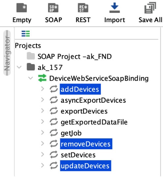The image size is (163, 178).
Task: Create a new Empty project
Action: (22, 13)
